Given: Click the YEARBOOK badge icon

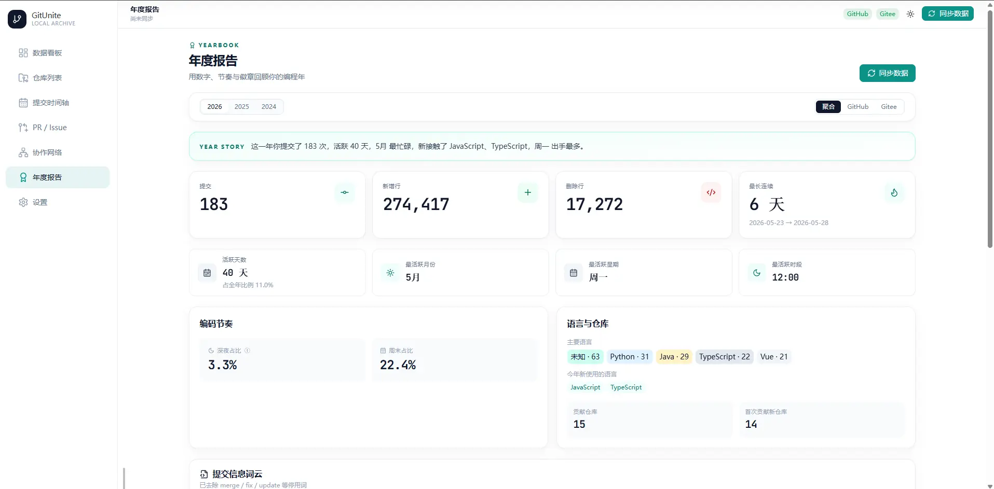Looking at the screenshot, I should pyautogui.click(x=192, y=45).
